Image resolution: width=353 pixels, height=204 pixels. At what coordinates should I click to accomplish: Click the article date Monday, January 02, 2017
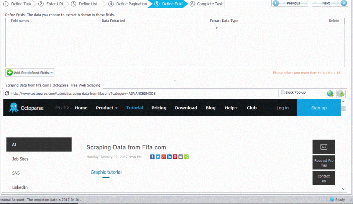tap(114, 157)
